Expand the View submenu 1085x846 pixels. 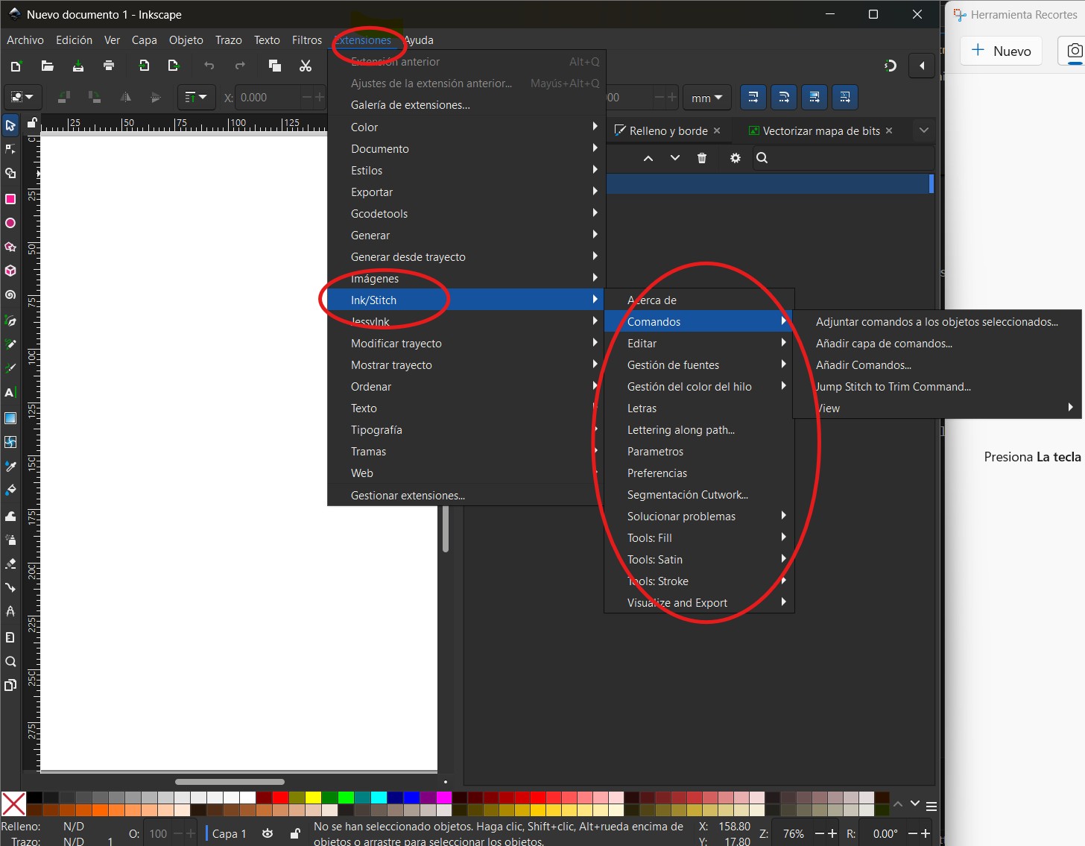(937, 408)
